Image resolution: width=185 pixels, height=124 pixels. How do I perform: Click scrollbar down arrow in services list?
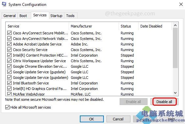pos(175,93)
